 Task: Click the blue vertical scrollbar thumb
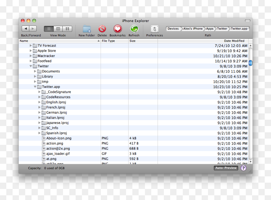[x=251, y=63]
